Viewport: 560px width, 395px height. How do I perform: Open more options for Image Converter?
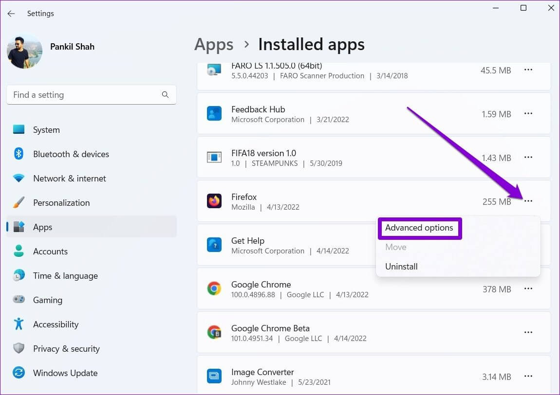tap(528, 376)
